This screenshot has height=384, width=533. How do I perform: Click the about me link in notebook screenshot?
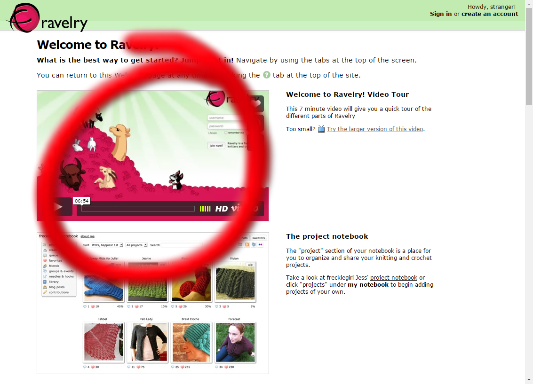pyautogui.click(x=88, y=236)
